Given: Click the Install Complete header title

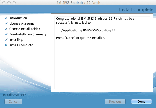Looking at the screenshot, I should [x=136, y=9].
